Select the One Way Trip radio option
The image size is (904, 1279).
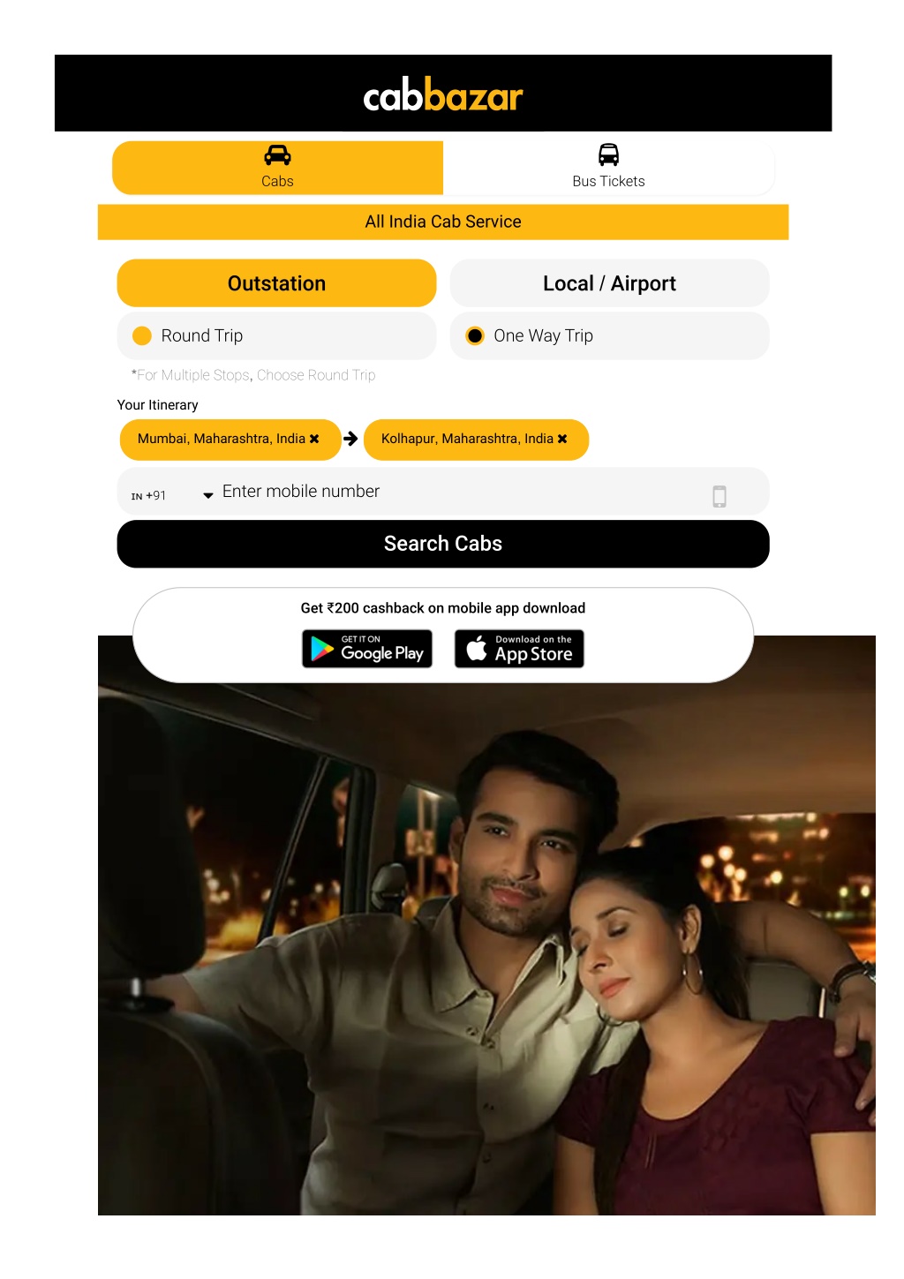tap(475, 335)
